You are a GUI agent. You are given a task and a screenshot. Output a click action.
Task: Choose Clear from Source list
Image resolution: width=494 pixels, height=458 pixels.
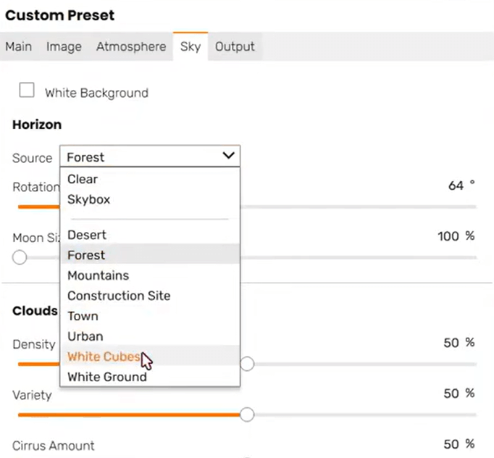(x=83, y=179)
